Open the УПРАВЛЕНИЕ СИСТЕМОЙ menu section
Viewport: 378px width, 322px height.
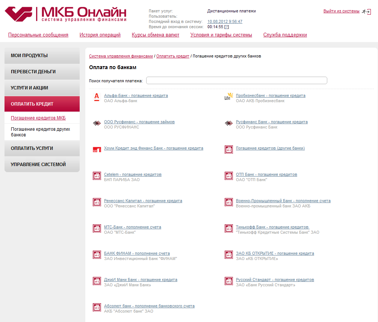[42, 165]
